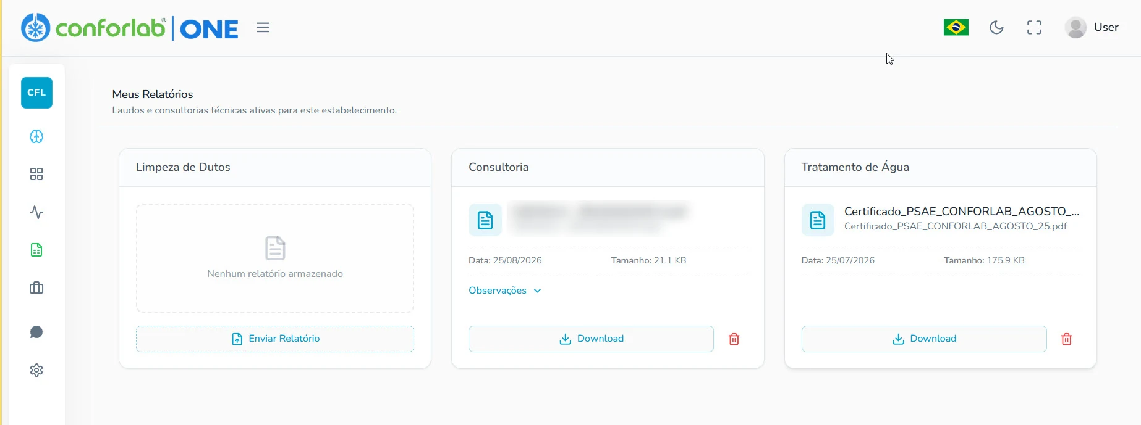
Task: Open the green reports sidebar icon
Action: click(x=36, y=250)
